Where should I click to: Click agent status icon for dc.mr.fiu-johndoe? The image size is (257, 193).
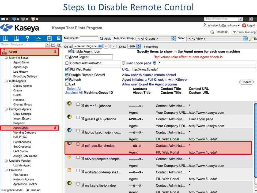point(70,103)
